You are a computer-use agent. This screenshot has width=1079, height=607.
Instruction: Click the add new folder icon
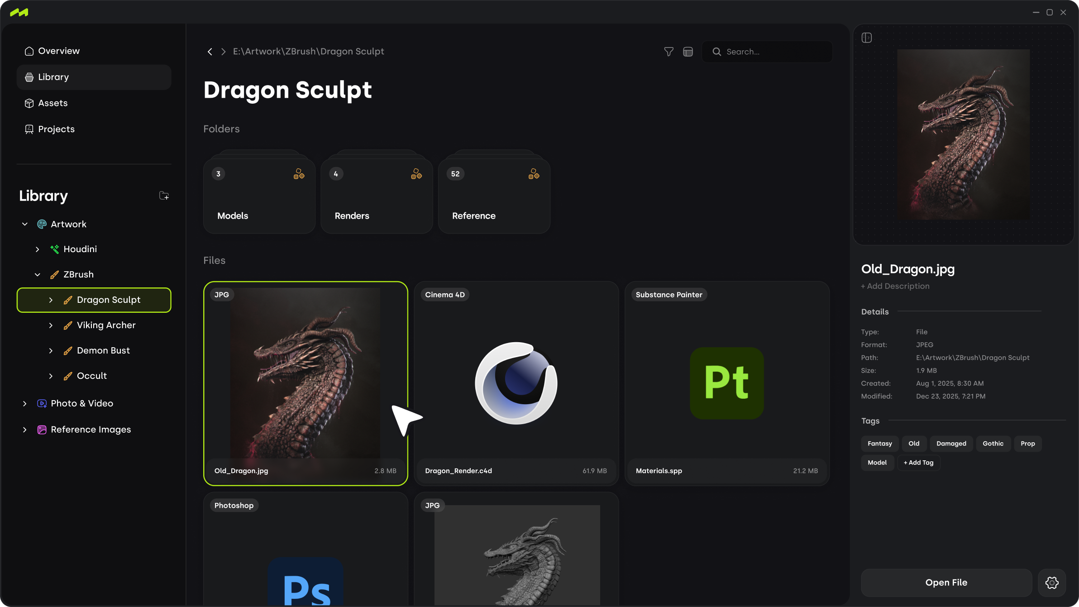click(164, 196)
